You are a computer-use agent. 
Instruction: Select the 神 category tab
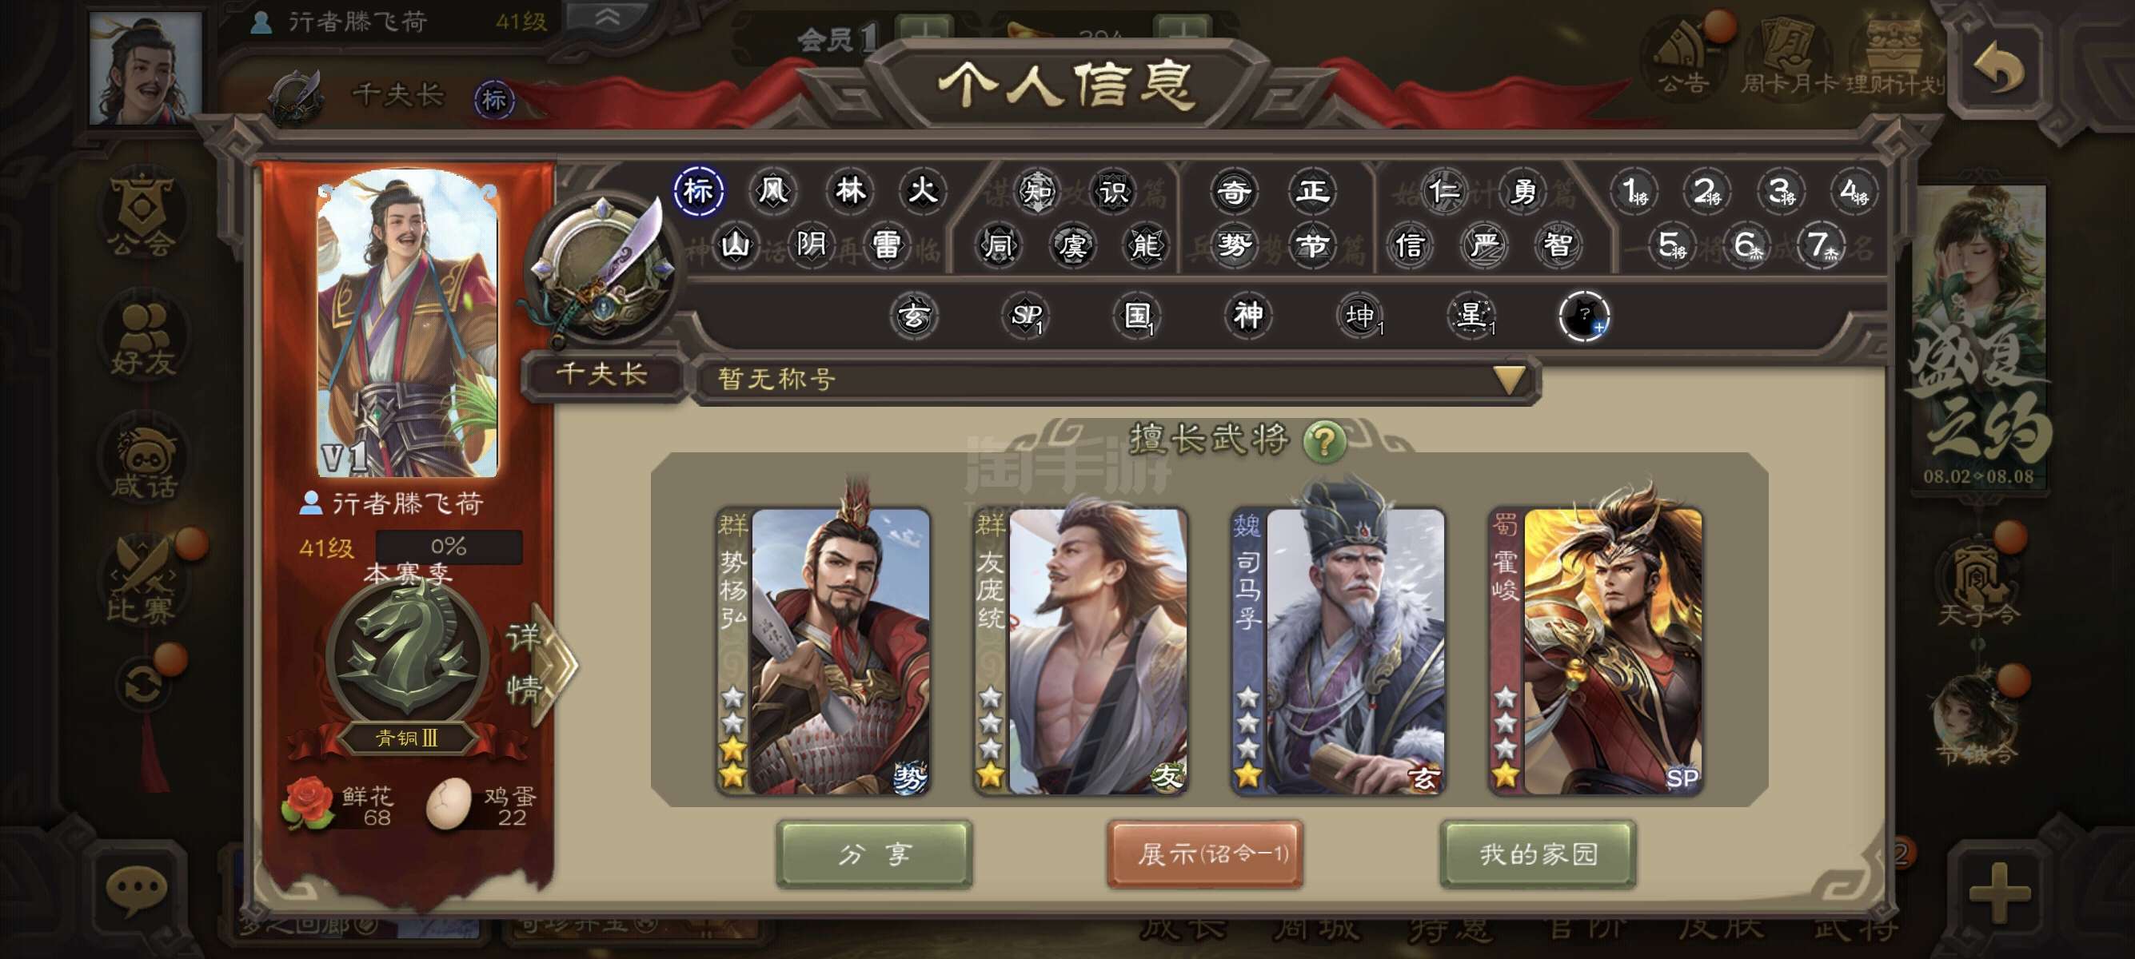[1248, 316]
